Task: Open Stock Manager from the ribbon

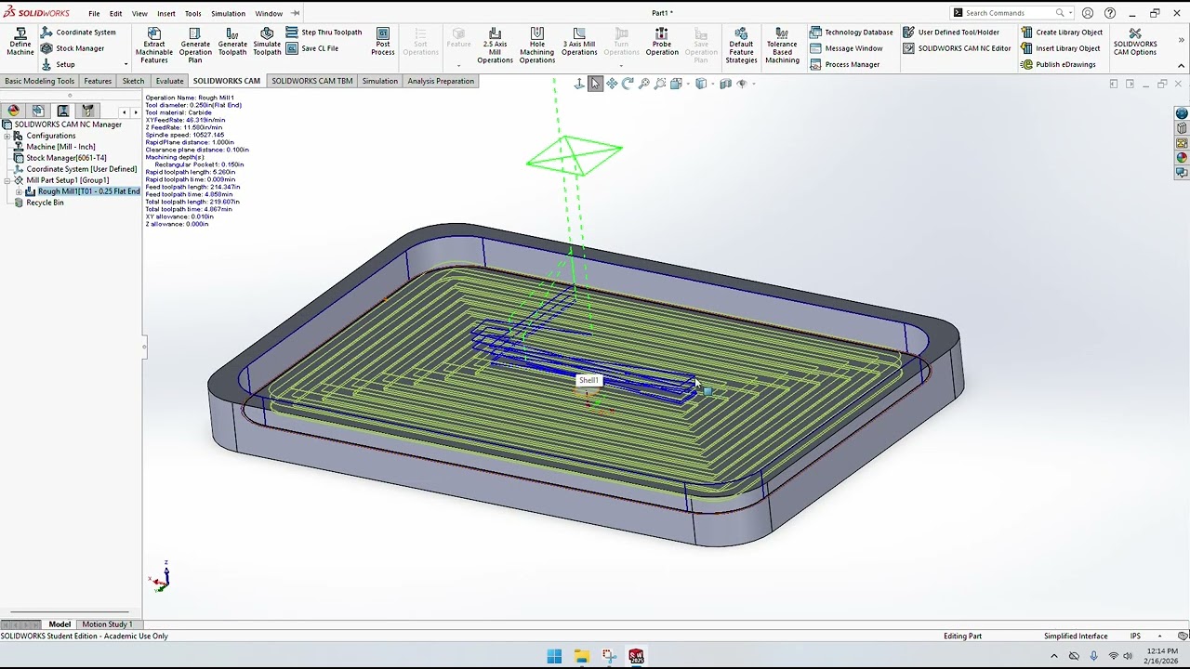Action: pyautogui.click(x=73, y=48)
